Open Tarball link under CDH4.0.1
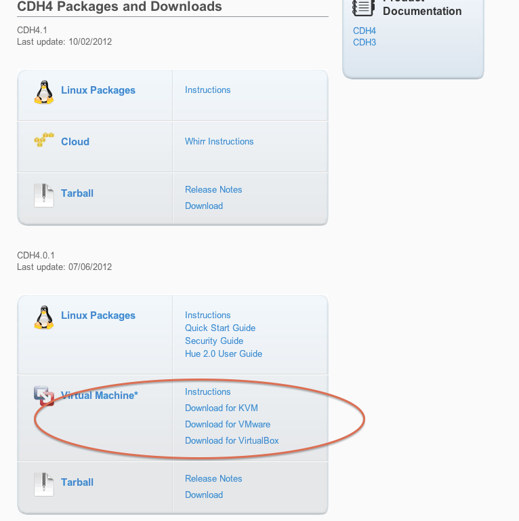Image resolution: width=519 pixels, height=521 pixels. click(77, 482)
